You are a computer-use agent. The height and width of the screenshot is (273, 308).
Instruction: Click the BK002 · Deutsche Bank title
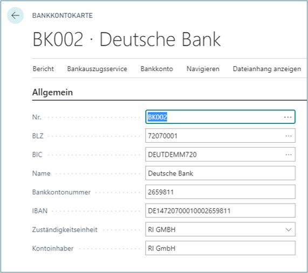point(127,39)
